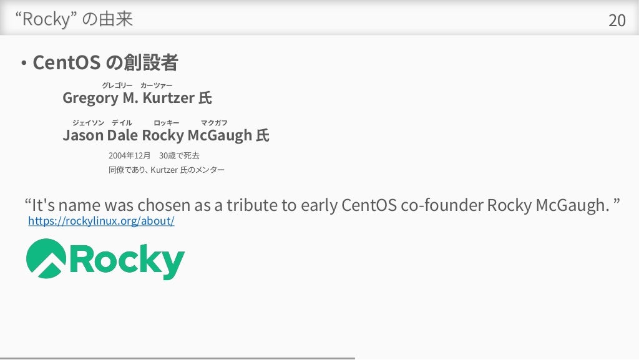Click the line 2004年12月 30歳で死去
639x360 pixels.
[154, 155]
